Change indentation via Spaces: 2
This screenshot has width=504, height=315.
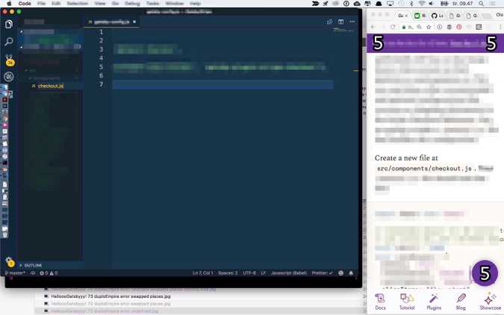pos(228,273)
